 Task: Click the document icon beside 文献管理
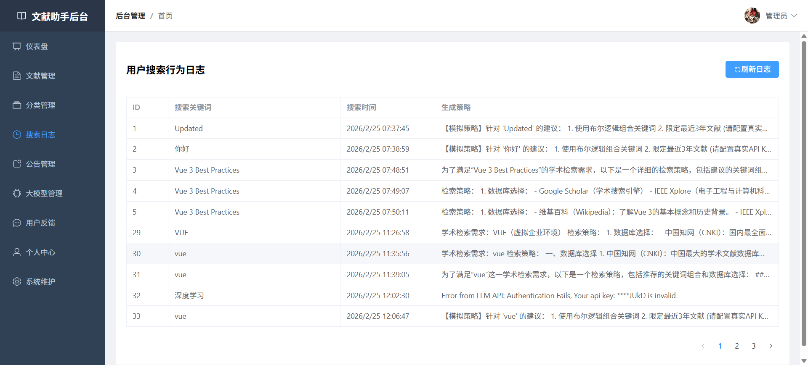pos(17,76)
